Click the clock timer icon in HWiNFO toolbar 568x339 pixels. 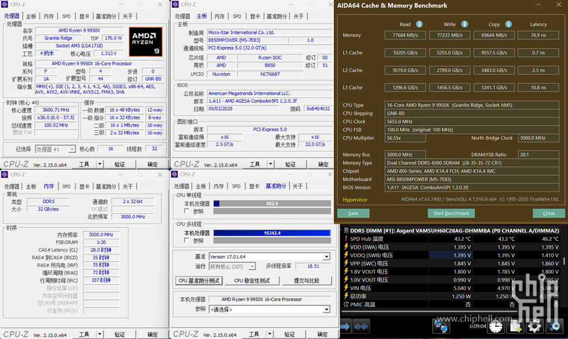point(496,327)
